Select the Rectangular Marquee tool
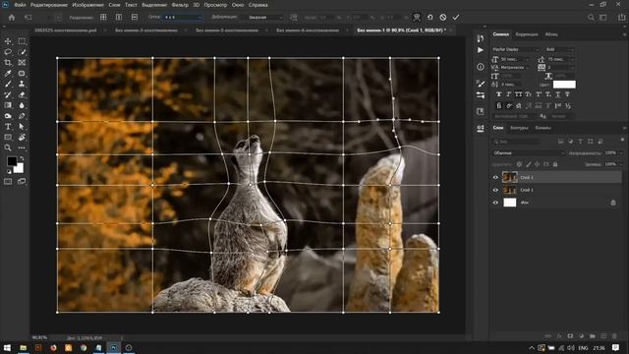Image resolution: width=629 pixels, height=354 pixels. [22, 41]
